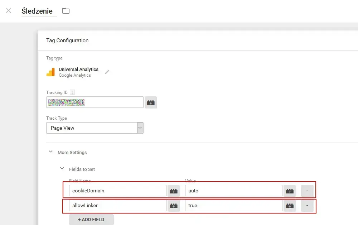Screen dimensions: 358x225
Task: Click the help question mark next to Tracking ID
Action: (72, 92)
